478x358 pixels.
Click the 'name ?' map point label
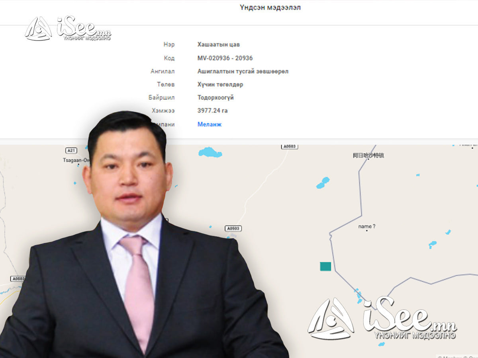366,227
